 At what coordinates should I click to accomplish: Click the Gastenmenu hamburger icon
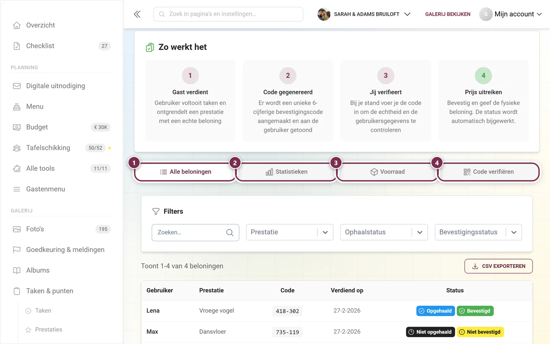(x=17, y=189)
